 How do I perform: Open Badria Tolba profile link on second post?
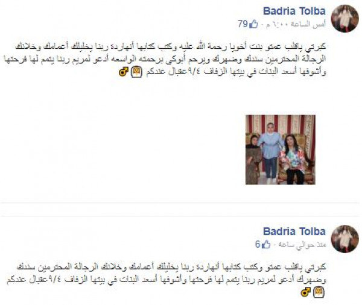[x=294, y=231]
